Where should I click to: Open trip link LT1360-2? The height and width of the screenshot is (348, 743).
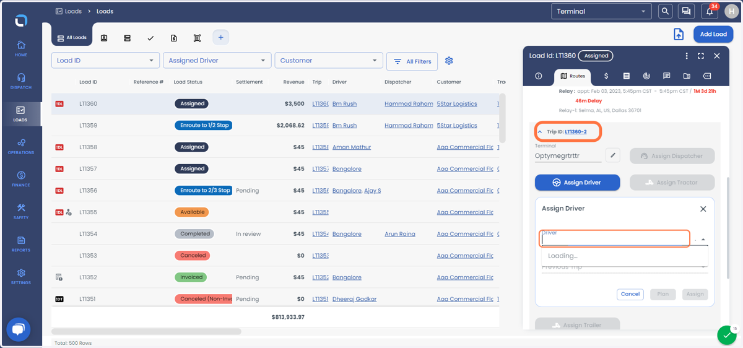(576, 132)
